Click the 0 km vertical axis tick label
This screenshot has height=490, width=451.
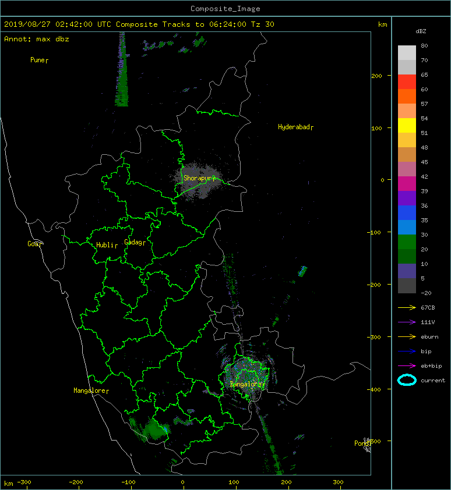click(x=382, y=180)
